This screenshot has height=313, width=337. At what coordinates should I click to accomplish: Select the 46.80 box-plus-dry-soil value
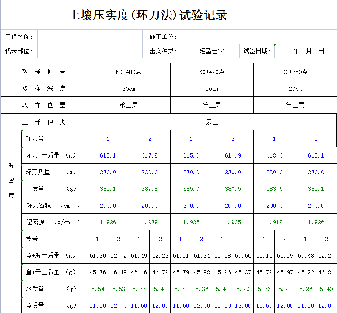[x=326, y=272]
